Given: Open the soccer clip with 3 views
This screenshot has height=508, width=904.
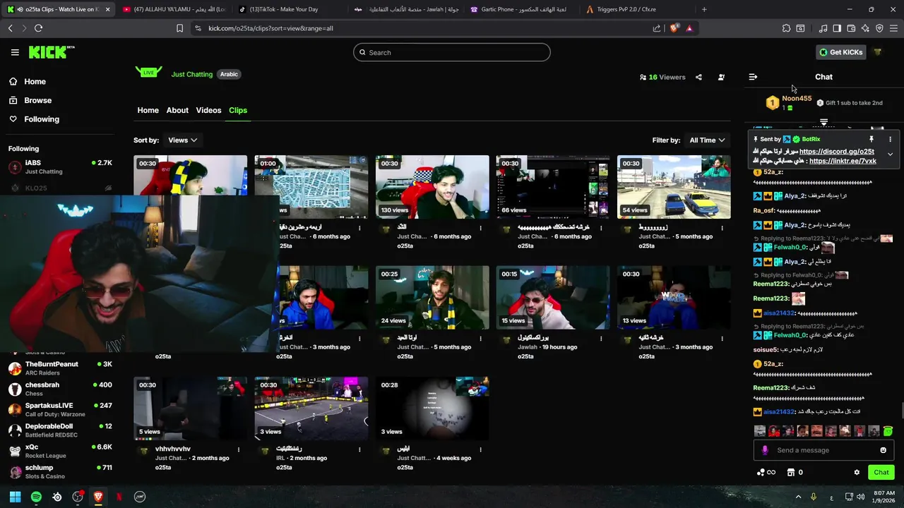Looking at the screenshot, I should tap(311, 409).
